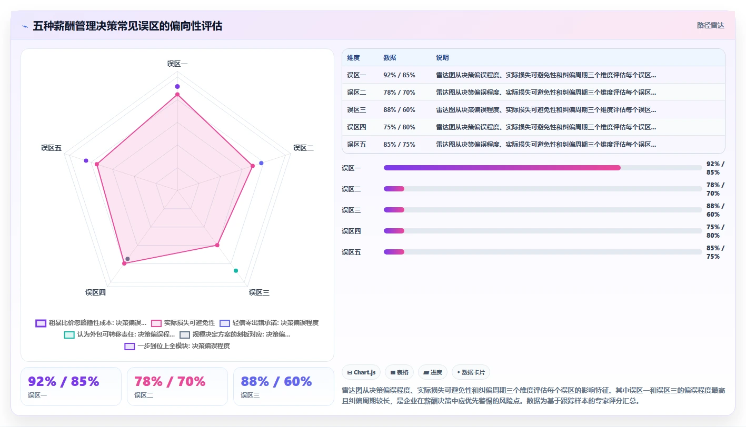Click the teal data point near radar axis 误区三

236,271
